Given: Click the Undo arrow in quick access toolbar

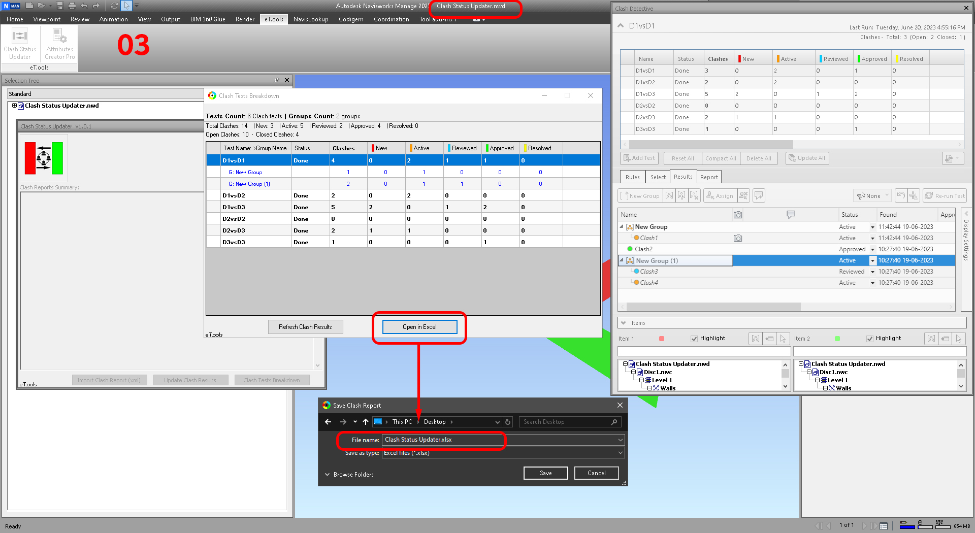Looking at the screenshot, I should (x=84, y=6).
